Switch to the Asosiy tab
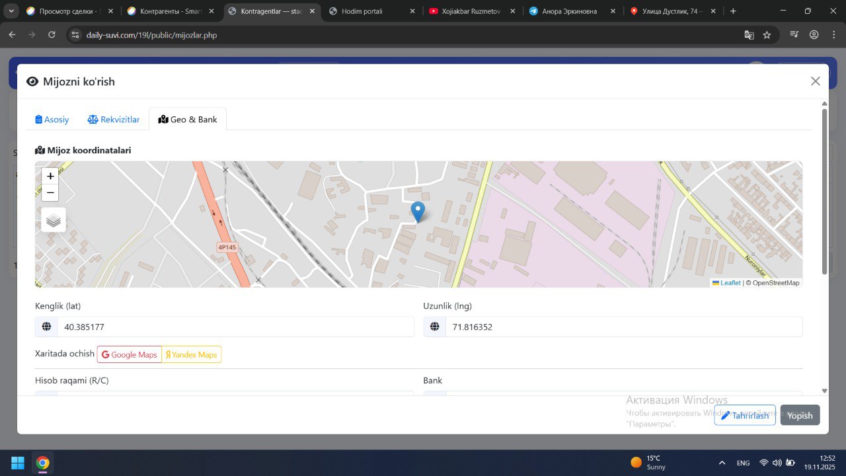 (x=52, y=120)
